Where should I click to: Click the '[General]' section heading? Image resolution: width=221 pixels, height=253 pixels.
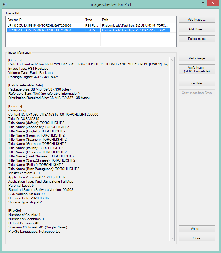[15, 60]
